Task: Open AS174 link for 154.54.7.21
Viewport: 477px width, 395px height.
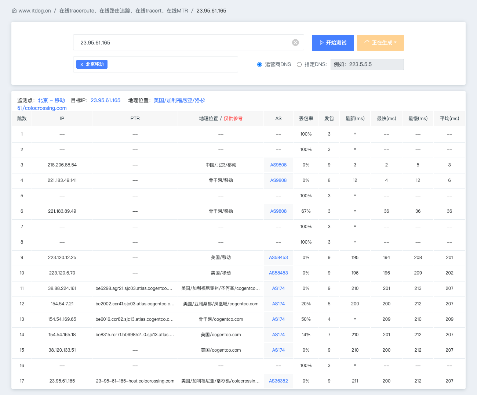Action: coord(278,304)
